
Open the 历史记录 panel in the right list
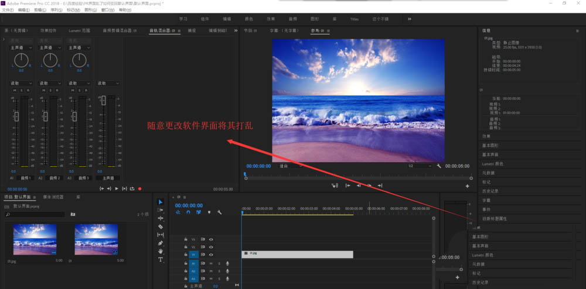click(x=490, y=191)
